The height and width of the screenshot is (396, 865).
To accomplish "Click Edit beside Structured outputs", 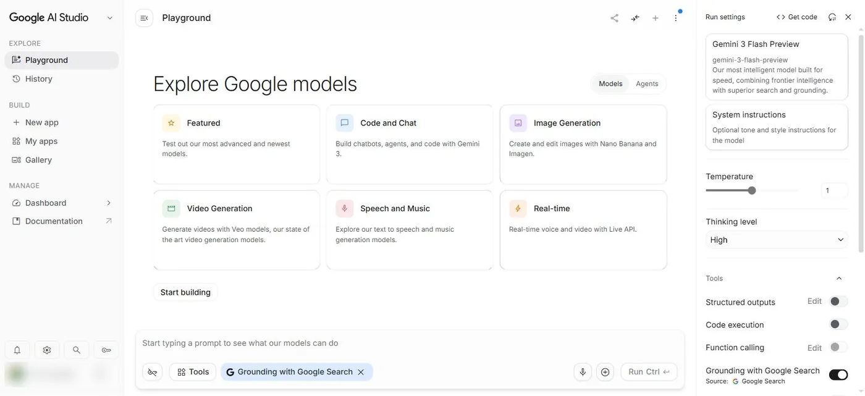I will pyautogui.click(x=814, y=301).
